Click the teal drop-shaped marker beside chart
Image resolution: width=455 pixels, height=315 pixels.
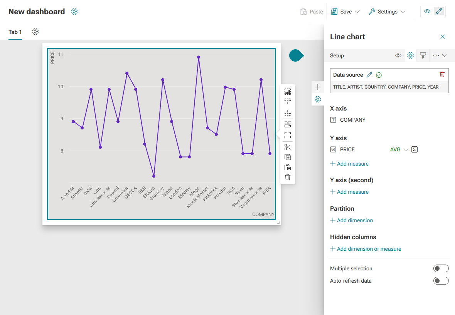(x=296, y=55)
